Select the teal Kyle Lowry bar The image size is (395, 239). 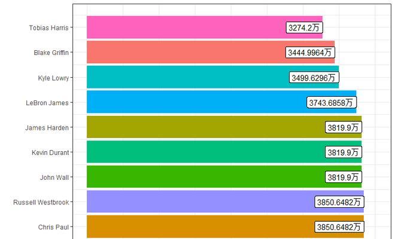coord(213,77)
